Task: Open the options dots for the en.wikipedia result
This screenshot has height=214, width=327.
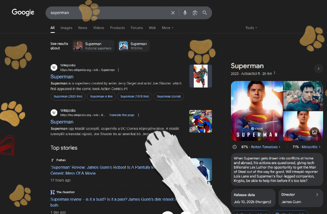Action: (118, 70)
